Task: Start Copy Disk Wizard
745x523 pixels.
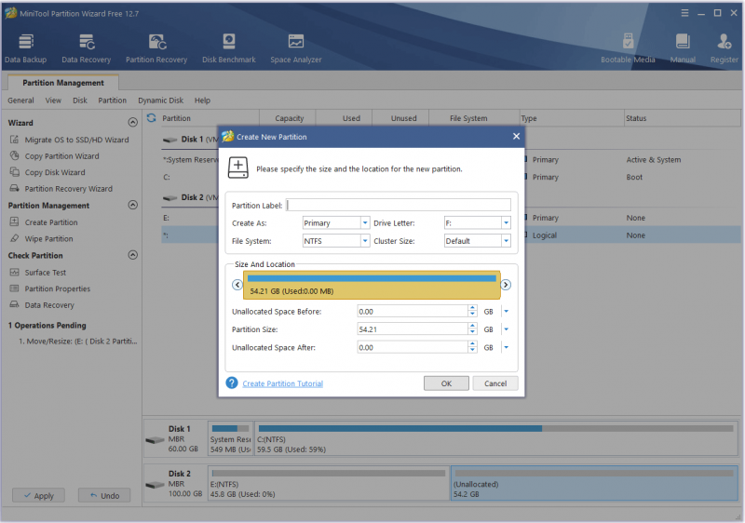Action: (55, 172)
